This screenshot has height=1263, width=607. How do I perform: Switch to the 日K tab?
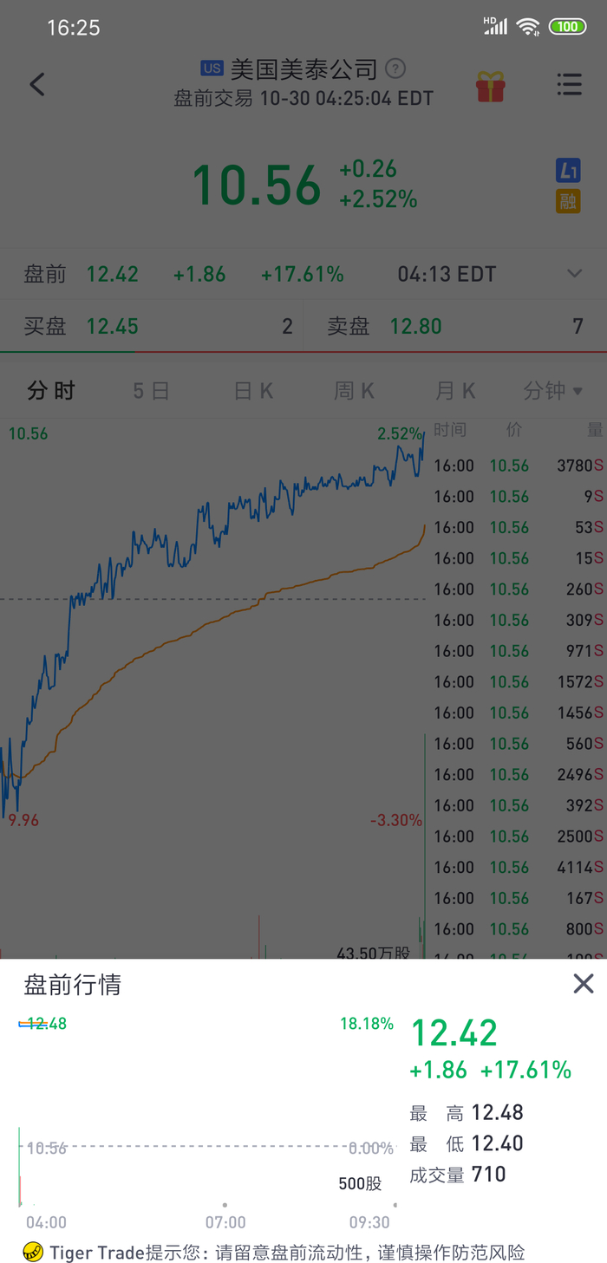(253, 391)
